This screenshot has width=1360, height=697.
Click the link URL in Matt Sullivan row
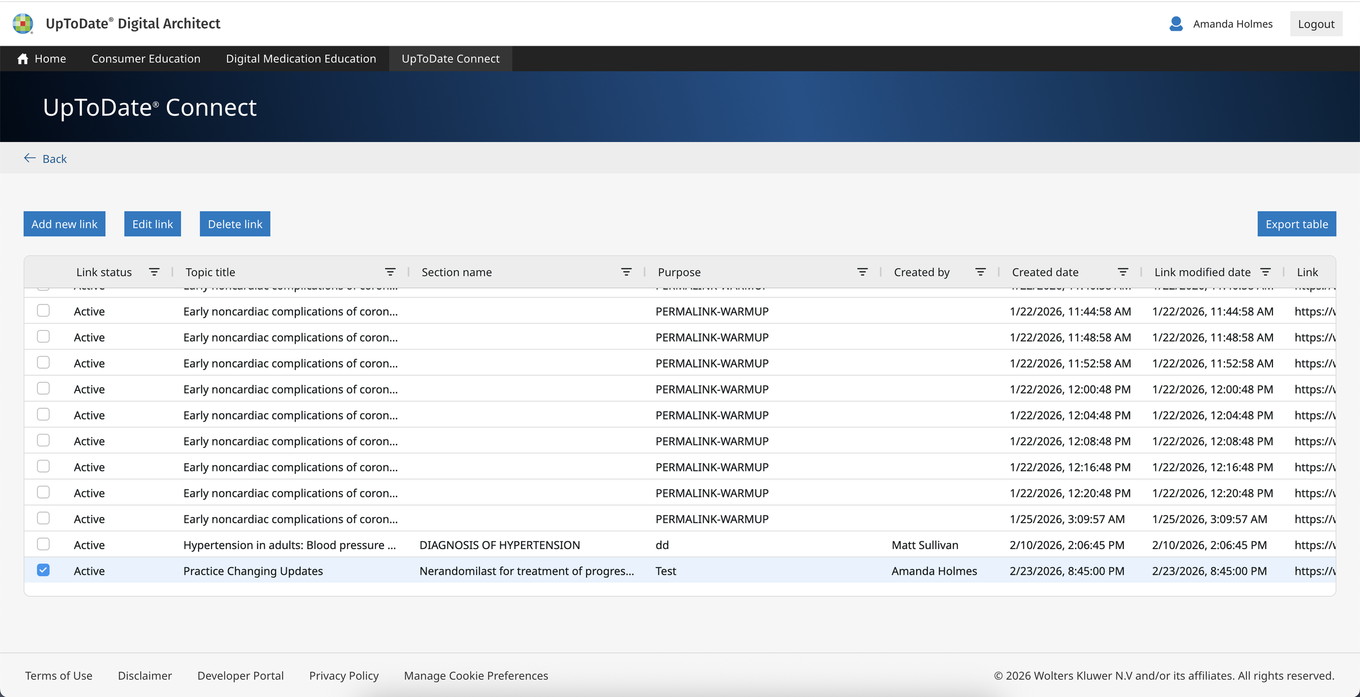click(x=1315, y=545)
